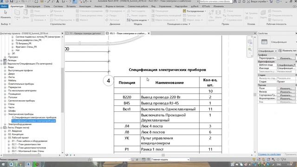Click the first Revit icon in taskbar
Image resolution: width=297 pixels, height=167 pixels.
coord(11,165)
